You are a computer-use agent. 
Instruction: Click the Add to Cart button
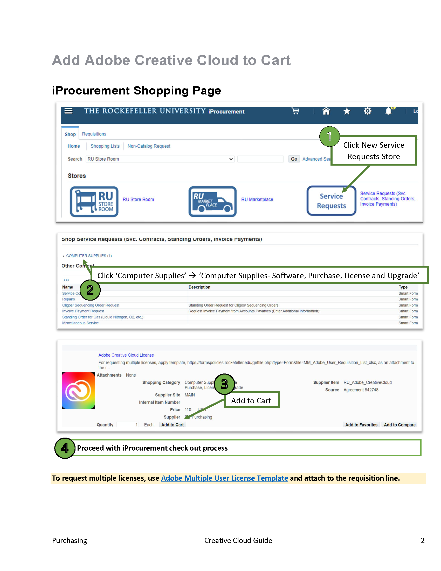coord(173,425)
